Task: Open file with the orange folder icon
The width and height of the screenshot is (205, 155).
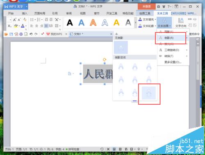Action: (6, 34)
